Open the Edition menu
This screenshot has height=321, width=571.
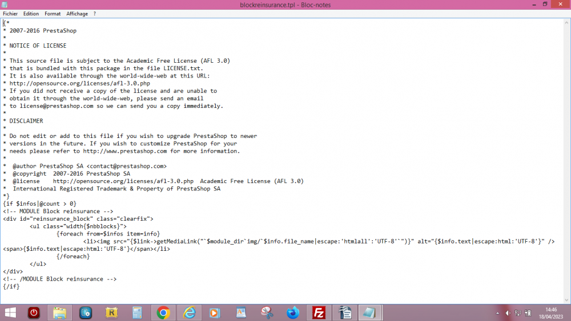pos(31,14)
